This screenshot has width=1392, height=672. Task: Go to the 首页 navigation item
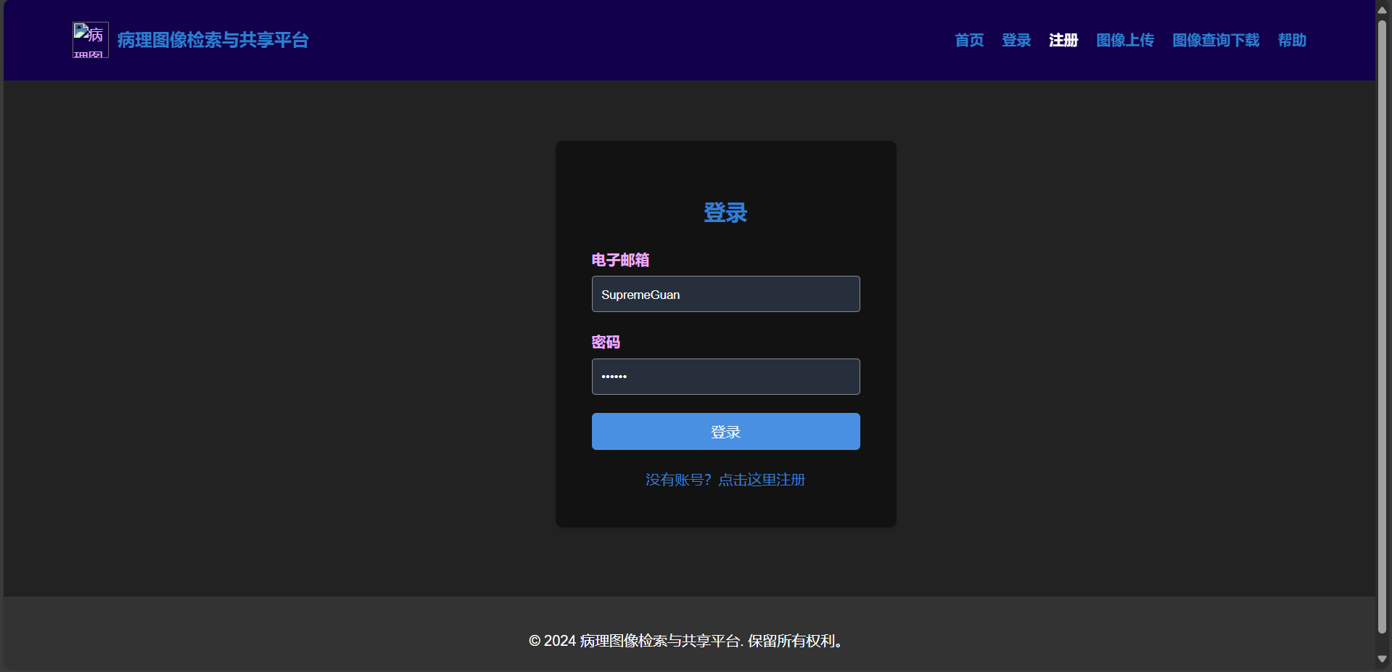(x=969, y=40)
